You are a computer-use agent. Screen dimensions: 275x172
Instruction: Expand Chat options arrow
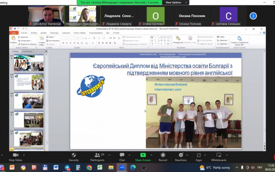click(129, 155)
